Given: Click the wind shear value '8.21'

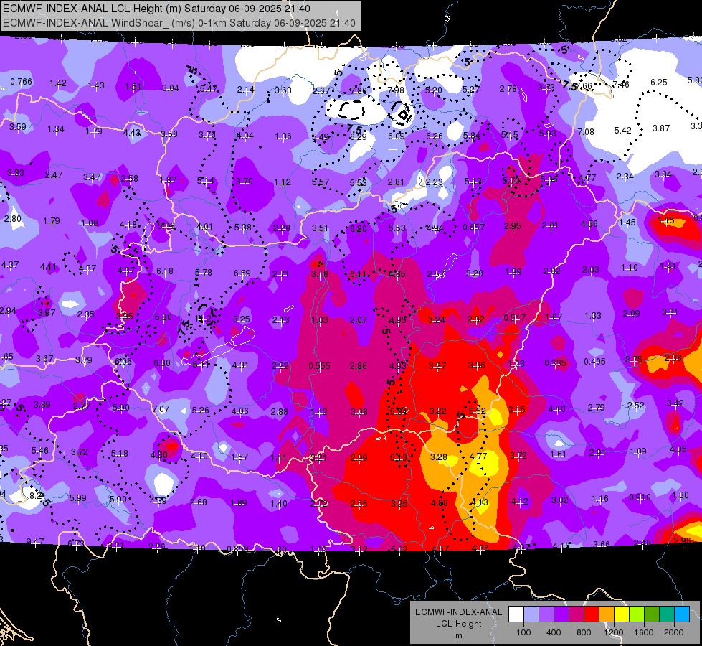Looking at the screenshot, I should coord(37,496).
